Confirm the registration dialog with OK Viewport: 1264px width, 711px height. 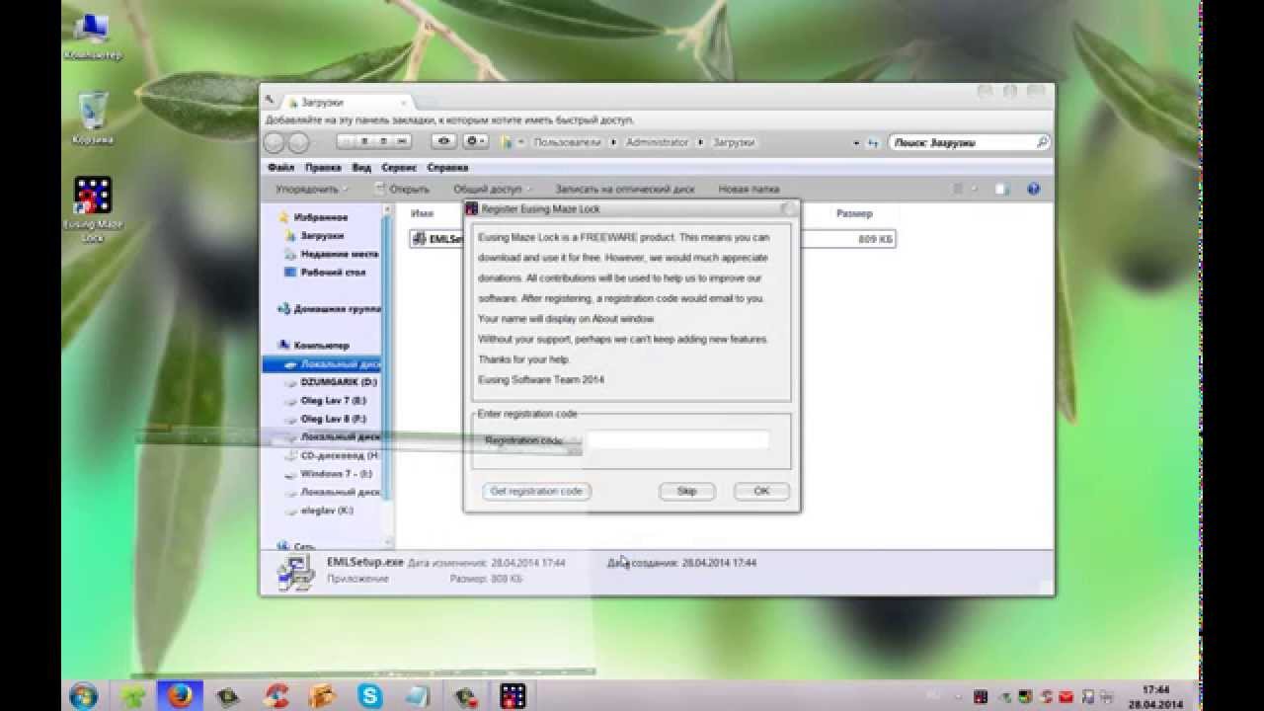tap(761, 491)
